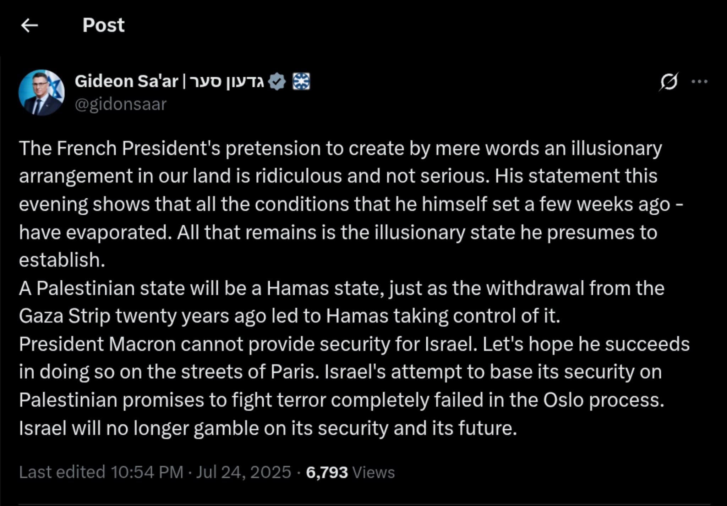
Task: Click the Post title label
Action: tap(103, 25)
